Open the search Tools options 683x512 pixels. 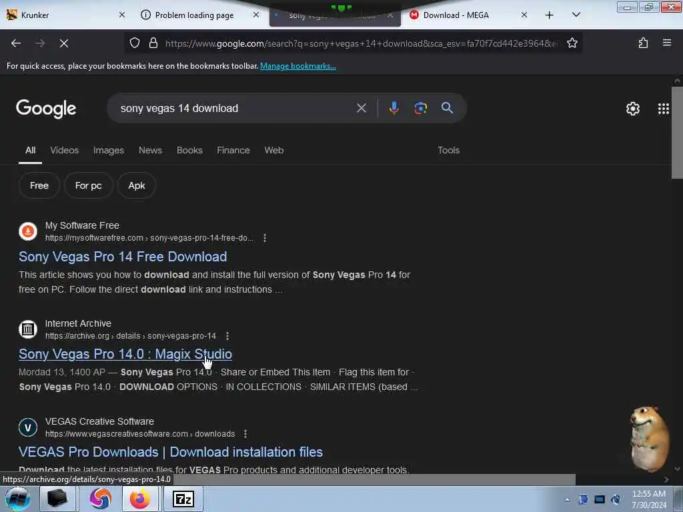tap(448, 150)
